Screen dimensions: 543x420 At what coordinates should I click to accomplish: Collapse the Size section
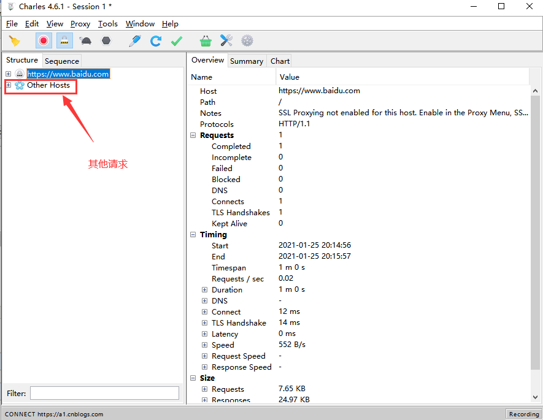[193, 378]
